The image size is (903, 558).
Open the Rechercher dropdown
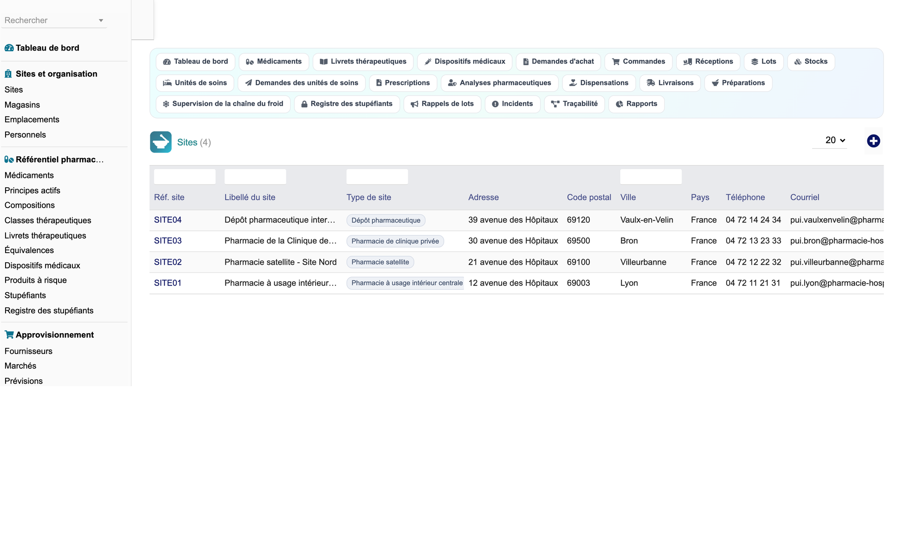pos(54,20)
